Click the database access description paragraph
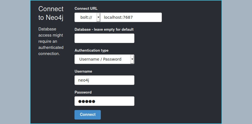The image size is (252, 124). pyautogui.click(x=51, y=41)
